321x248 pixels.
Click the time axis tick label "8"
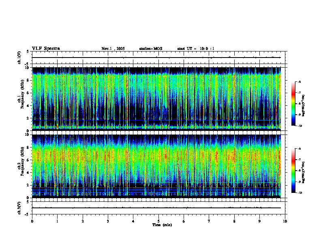tap(234, 221)
